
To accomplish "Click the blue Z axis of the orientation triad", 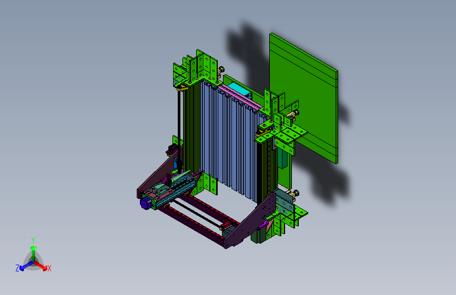I will click(26, 266).
